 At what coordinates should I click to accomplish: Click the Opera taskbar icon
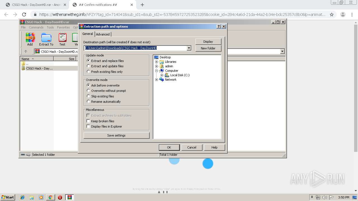click(60, 197)
